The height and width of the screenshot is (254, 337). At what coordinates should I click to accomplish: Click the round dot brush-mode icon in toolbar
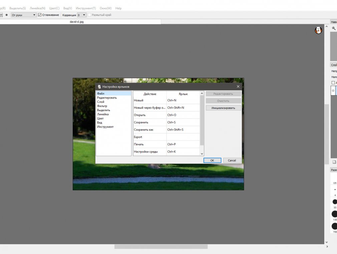(6, 15)
